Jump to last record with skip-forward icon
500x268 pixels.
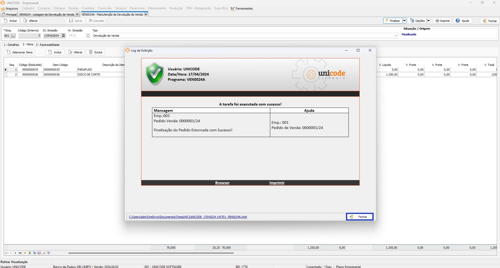tap(20, 253)
